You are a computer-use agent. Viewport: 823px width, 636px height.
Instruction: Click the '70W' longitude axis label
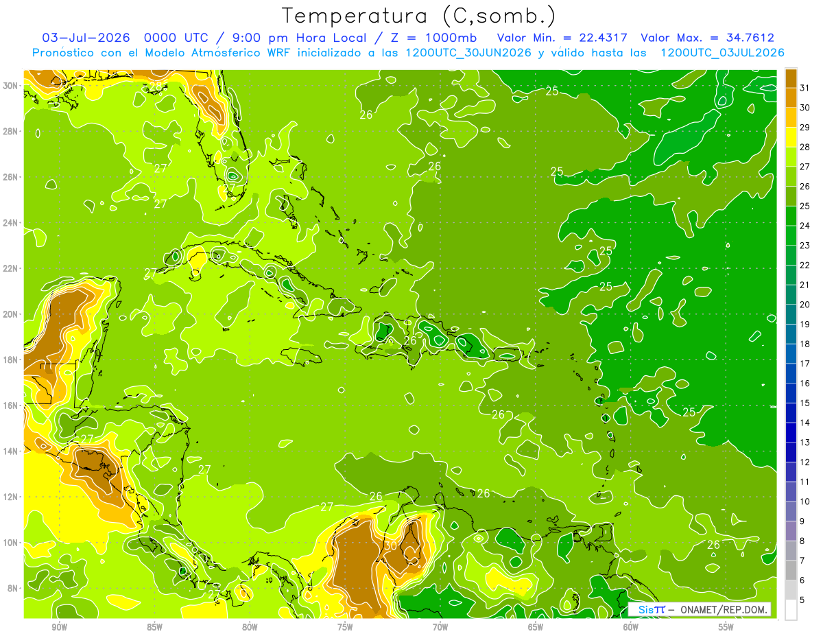coord(440,627)
